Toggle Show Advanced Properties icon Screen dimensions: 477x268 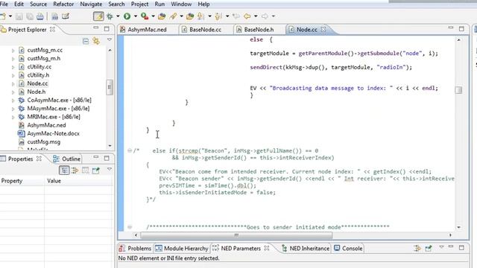pos(75,170)
